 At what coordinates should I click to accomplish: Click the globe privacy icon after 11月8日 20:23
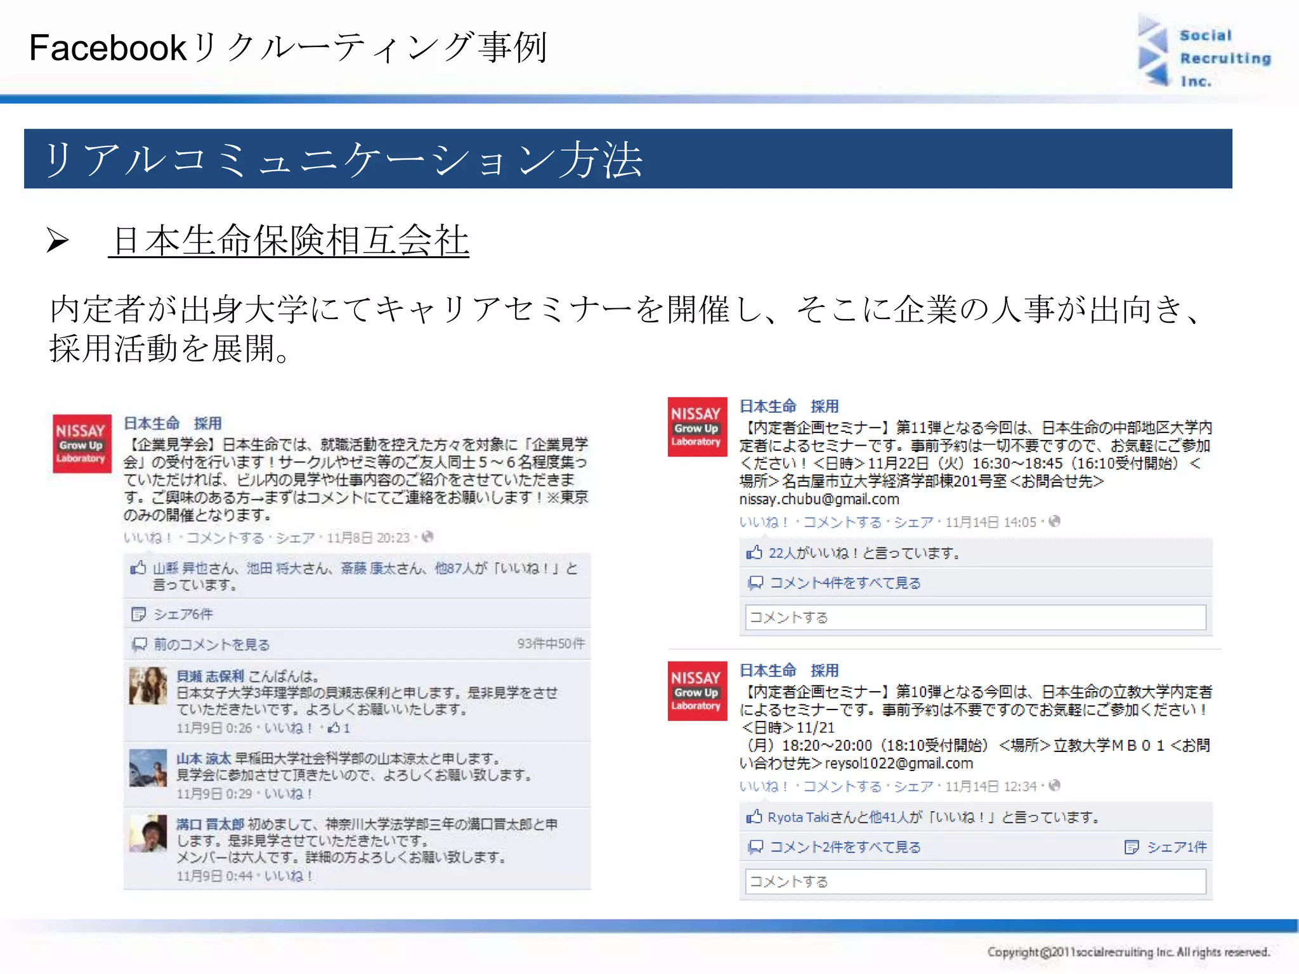tap(428, 537)
